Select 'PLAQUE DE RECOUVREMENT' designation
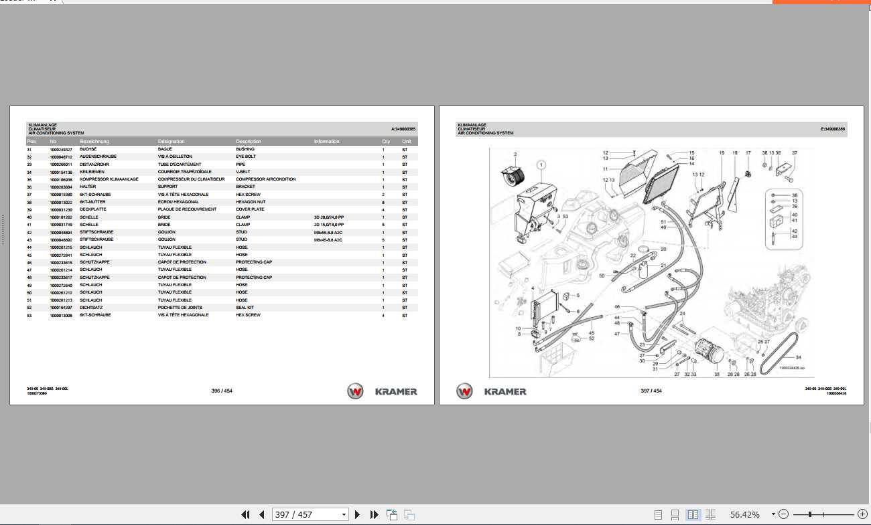 (x=187, y=209)
